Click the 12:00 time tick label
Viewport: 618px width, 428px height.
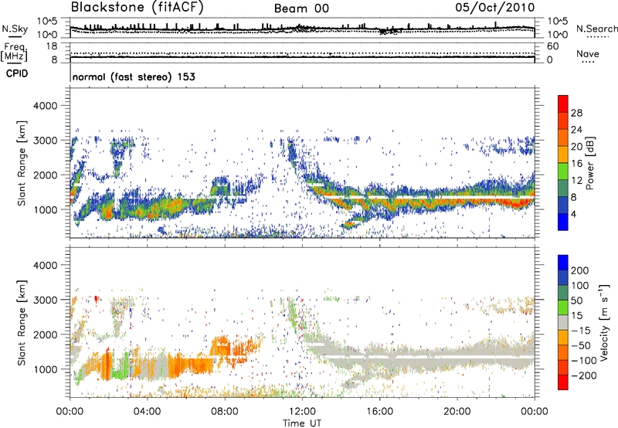tap(302, 412)
